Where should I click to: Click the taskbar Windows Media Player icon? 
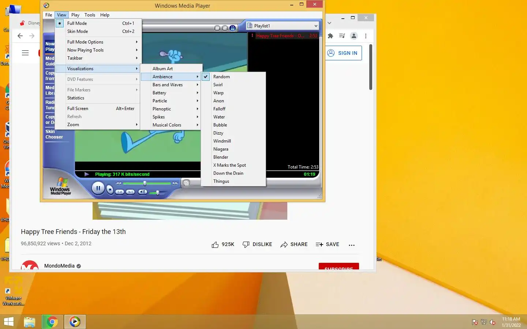75,322
